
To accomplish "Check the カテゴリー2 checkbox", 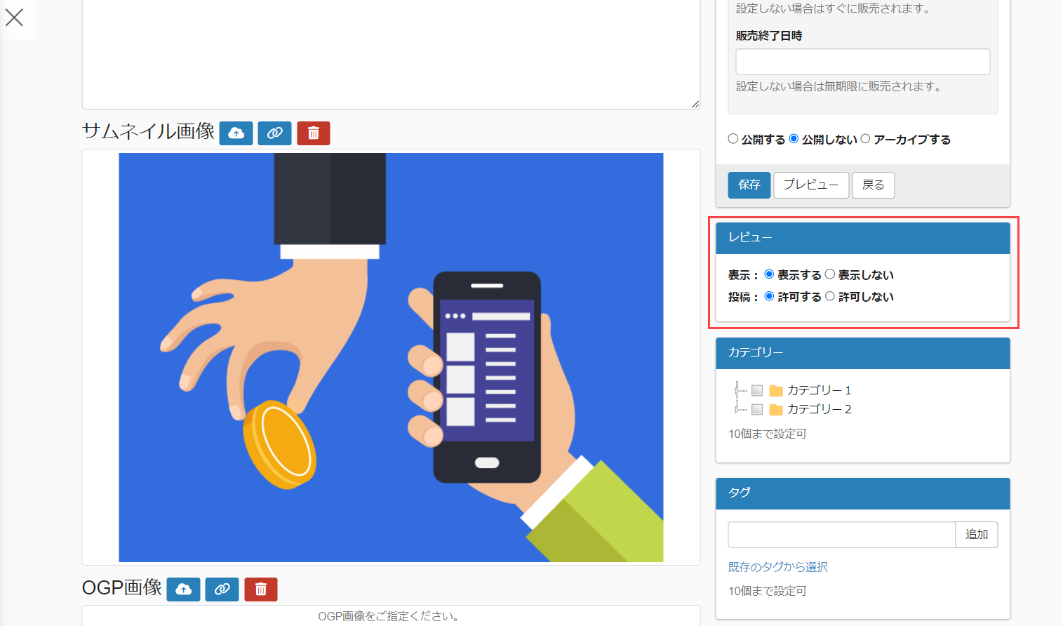I will (x=757, y=409).
